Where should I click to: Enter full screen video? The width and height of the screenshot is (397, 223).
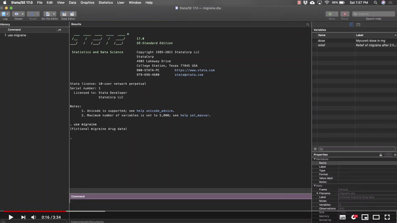[x=387, y=217]
